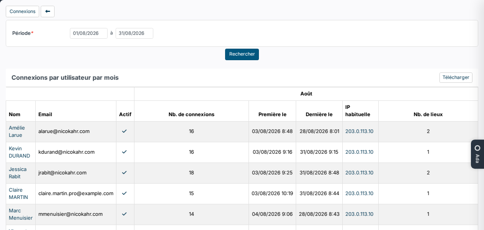
Task: Open Marc Menuisier's user profile link
Action: (21, 214)
